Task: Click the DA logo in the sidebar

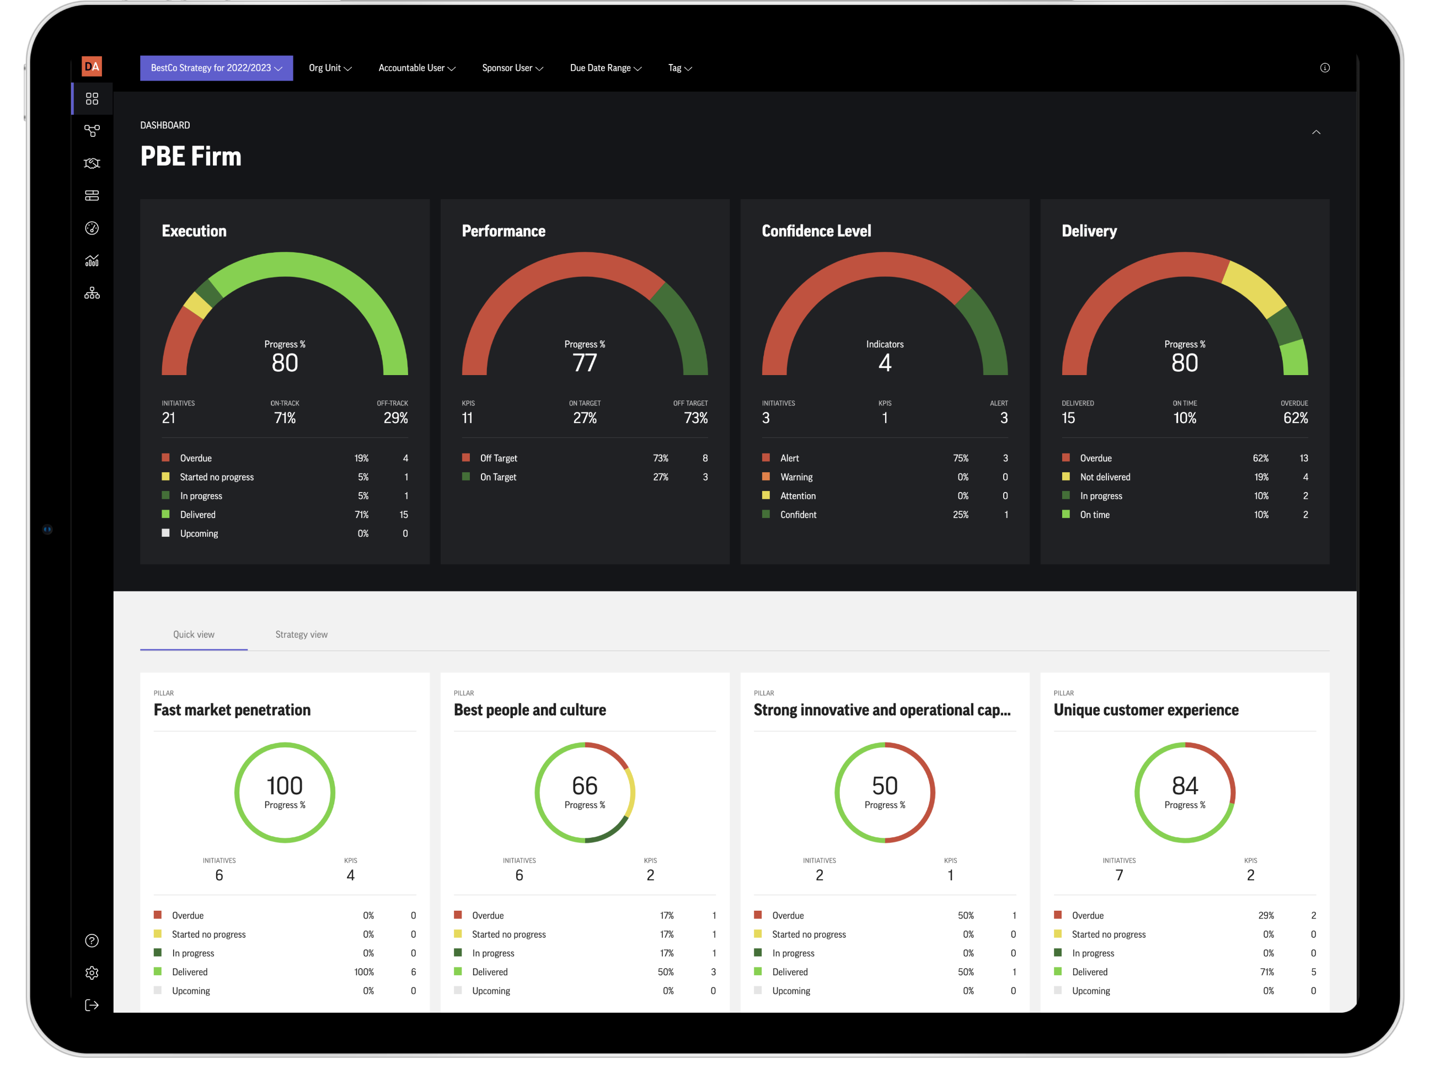Action: (x=92, y=66)
